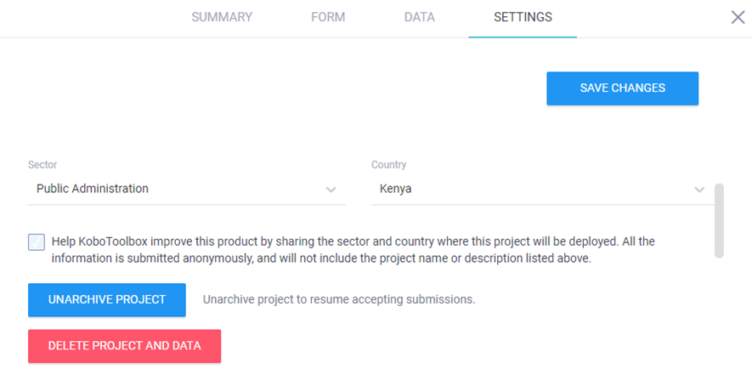
Task: Close the settings panel with X icon
Action: tap(738, 18)
